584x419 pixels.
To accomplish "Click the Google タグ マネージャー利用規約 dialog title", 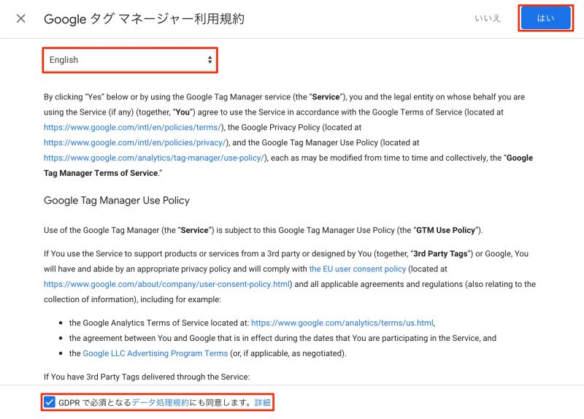I will 144,19.
